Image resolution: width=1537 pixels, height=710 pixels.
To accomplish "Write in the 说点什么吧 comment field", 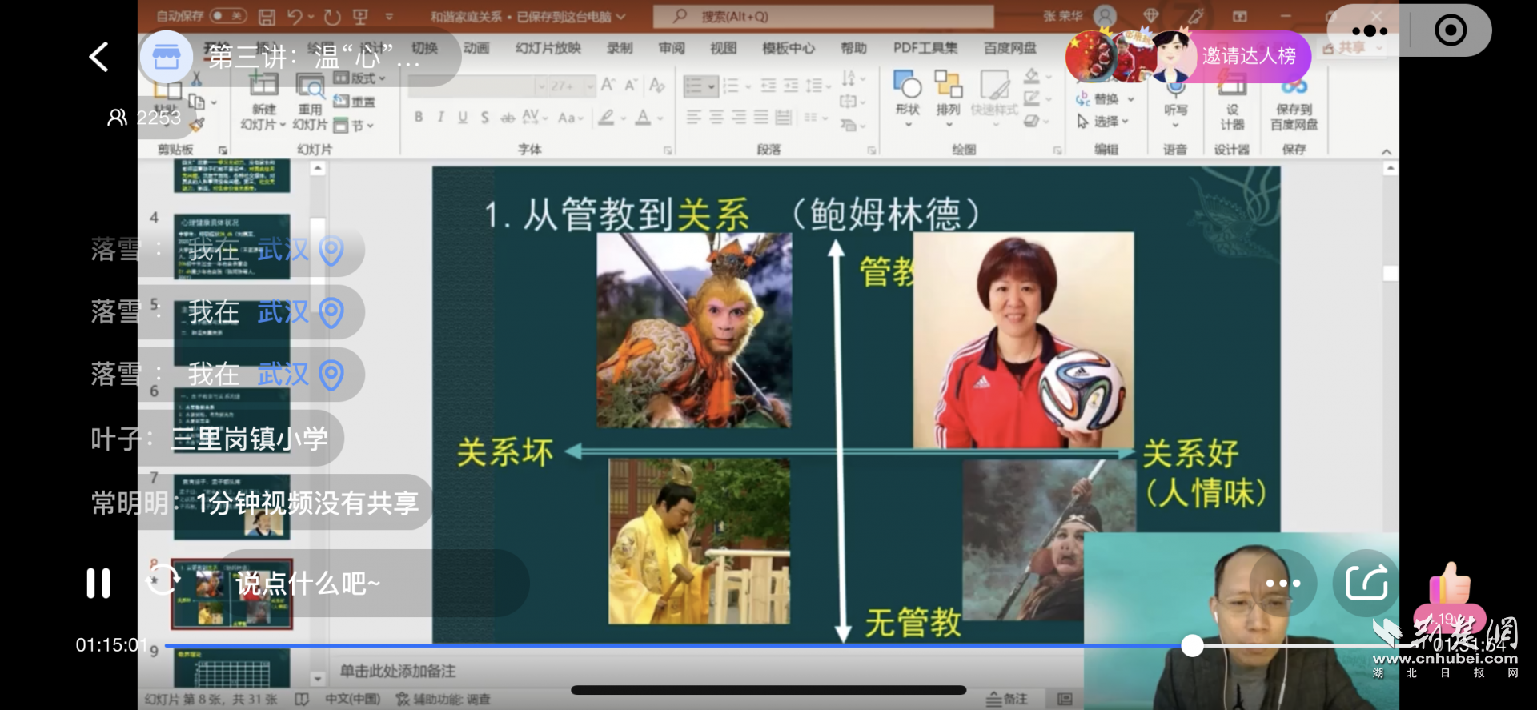I will 375,583.
